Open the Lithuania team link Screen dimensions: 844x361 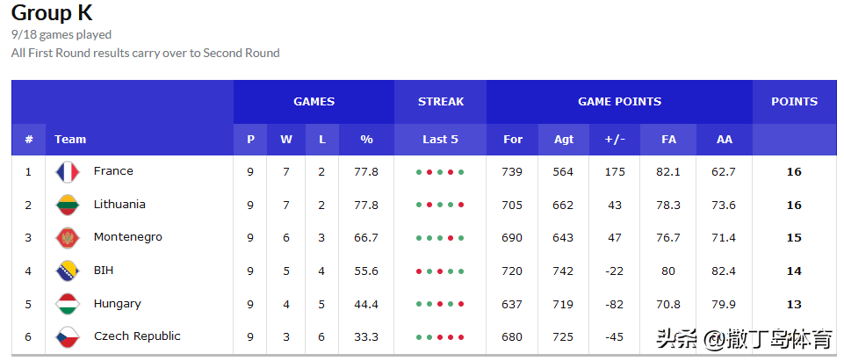(119, 205)
